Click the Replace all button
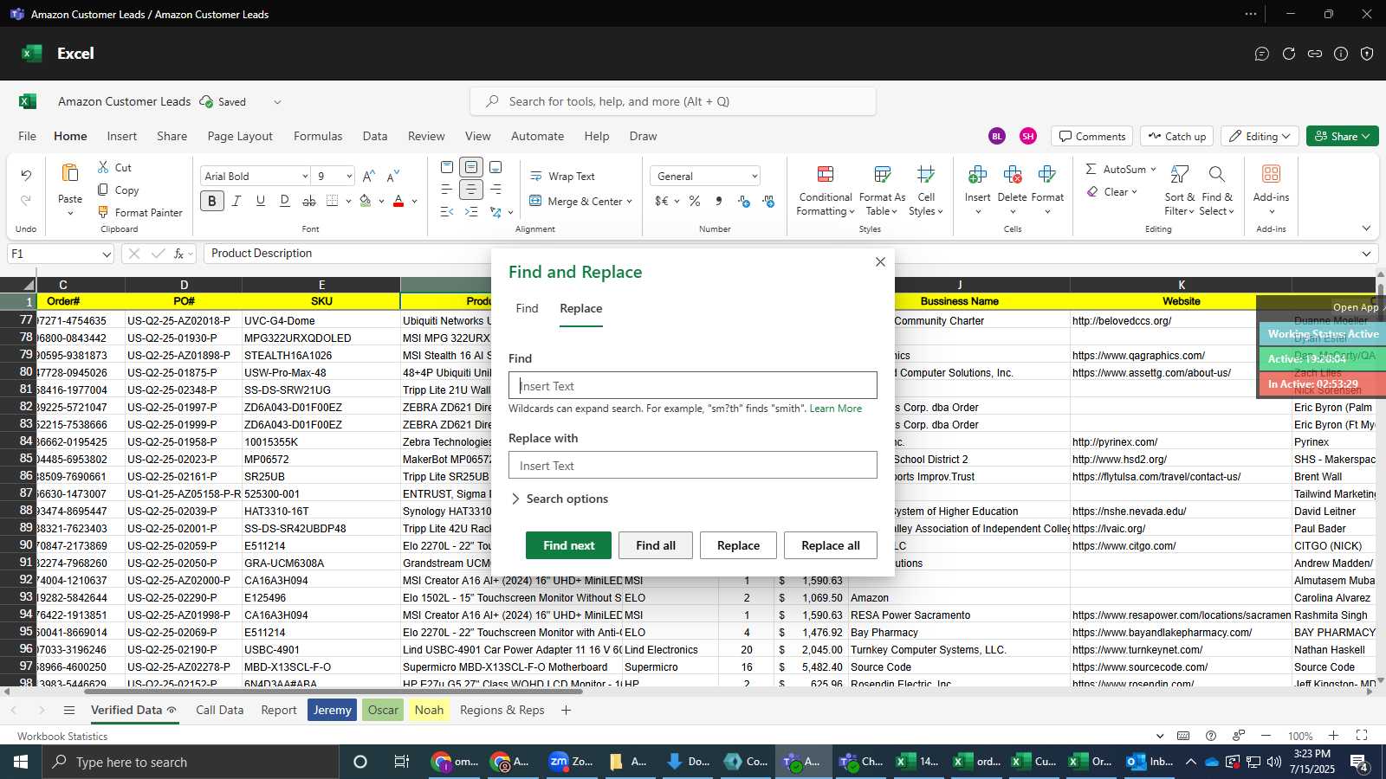The width and height of the screenshot is (1386, 779). [831, 545]
